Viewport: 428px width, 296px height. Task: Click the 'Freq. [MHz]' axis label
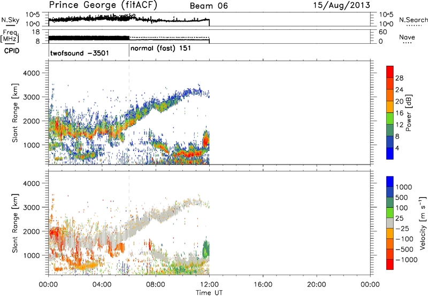[10, 36]
